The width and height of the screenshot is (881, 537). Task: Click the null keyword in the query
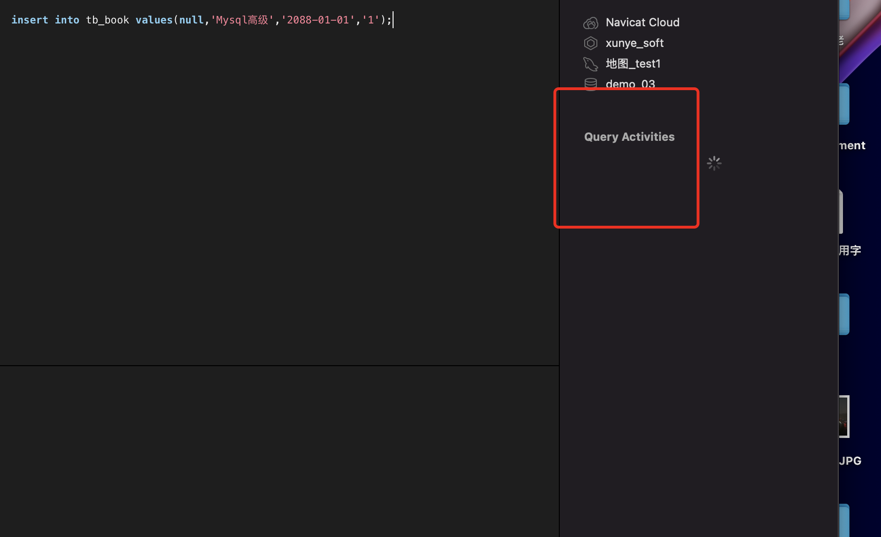coord(191,20)
